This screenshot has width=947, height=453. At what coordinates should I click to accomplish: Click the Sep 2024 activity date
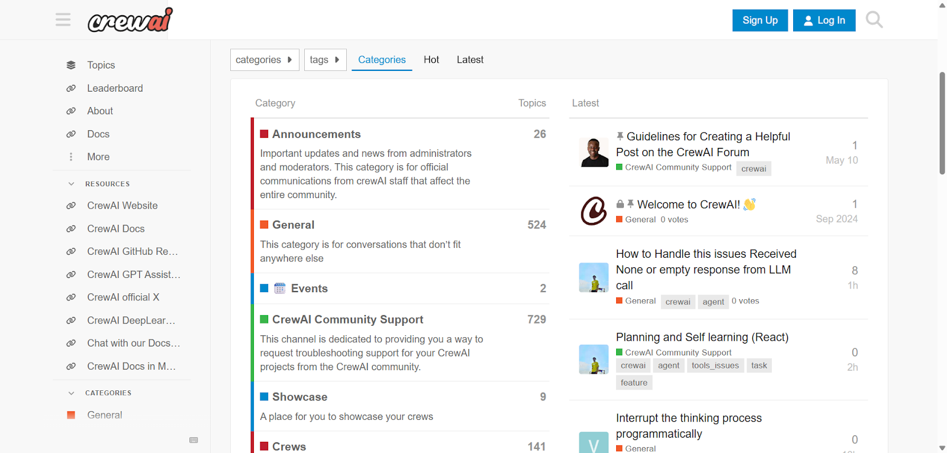[836, 219]
